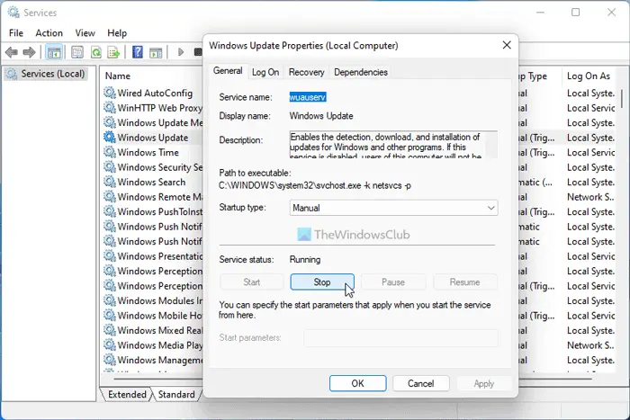Click the vertical scrollbar of the services list
The width and height of the screenshot is (630, 420).
click(623, 99)
